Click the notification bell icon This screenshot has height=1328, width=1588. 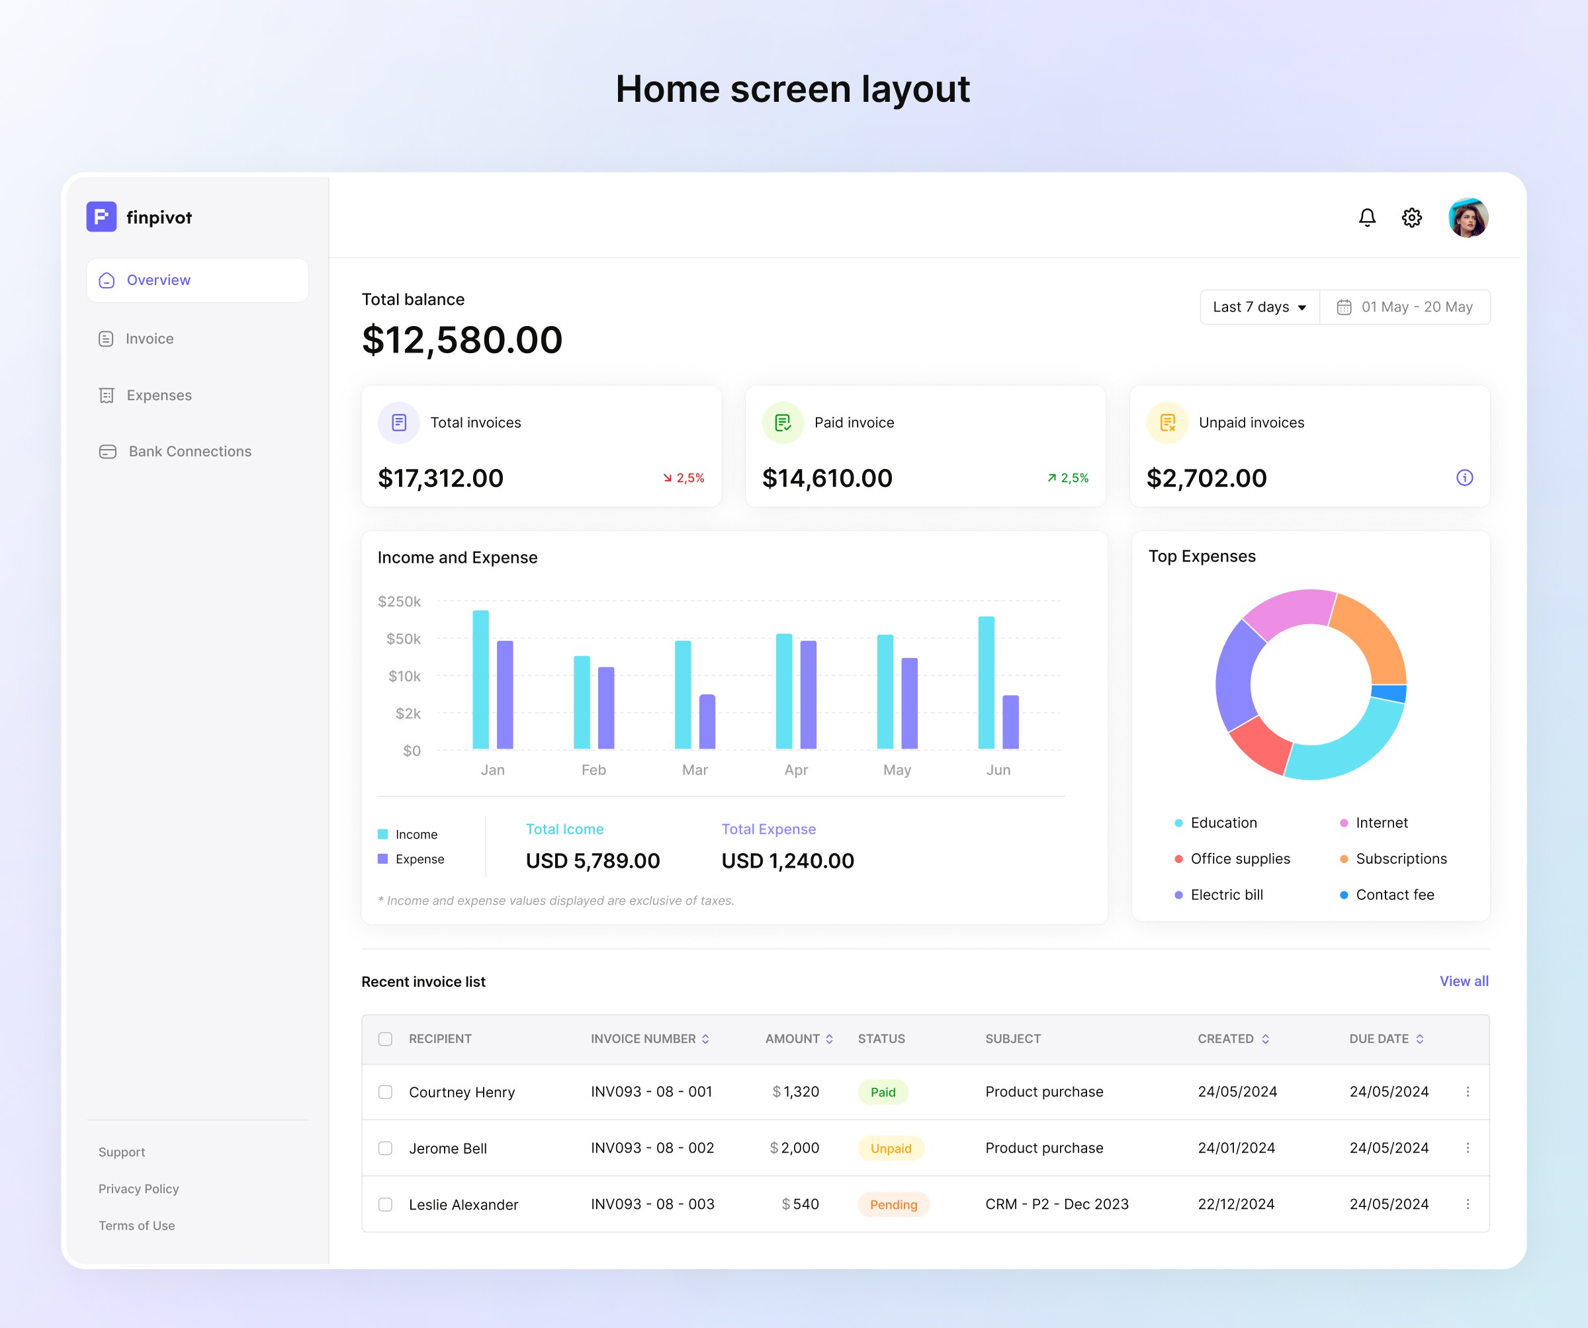(x=1366, y=218)
